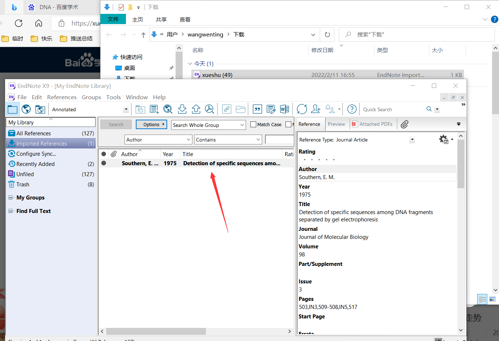Viewport: 499px width, 341px height.
Task: Collapse Find Full Text group set
Action: coord(11,211)
